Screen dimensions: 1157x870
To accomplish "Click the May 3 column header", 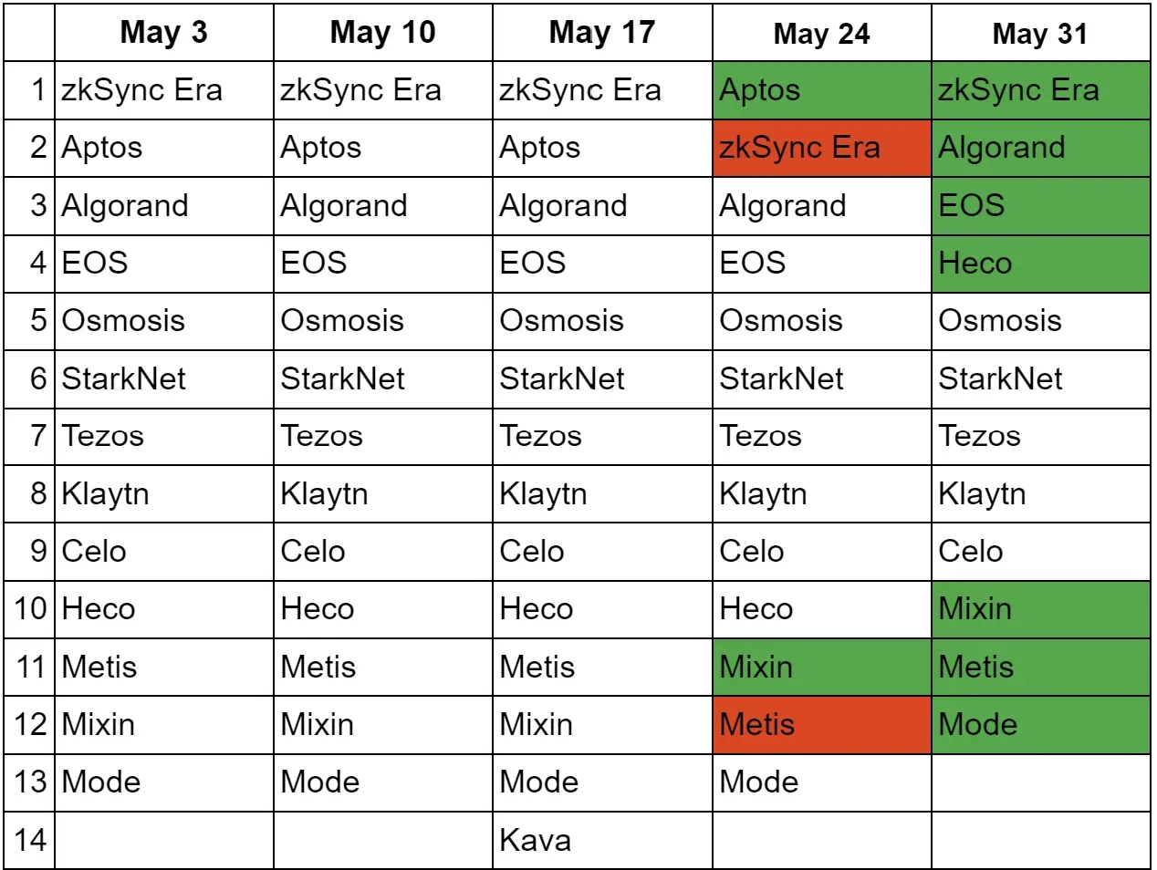I will (163, 33).
